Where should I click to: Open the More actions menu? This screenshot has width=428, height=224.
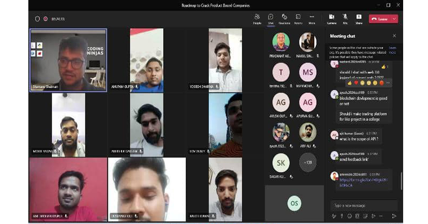click(312, 18)
